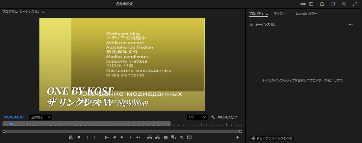Screen dimensions: 362x143
Task: Click the 編集 workspace label
Action: 303,4
